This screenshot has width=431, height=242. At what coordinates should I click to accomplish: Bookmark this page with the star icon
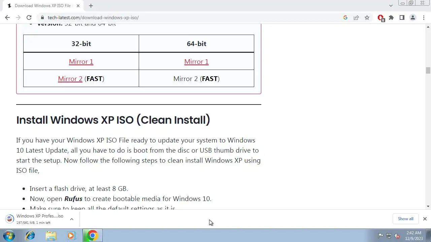click(367, 17)
